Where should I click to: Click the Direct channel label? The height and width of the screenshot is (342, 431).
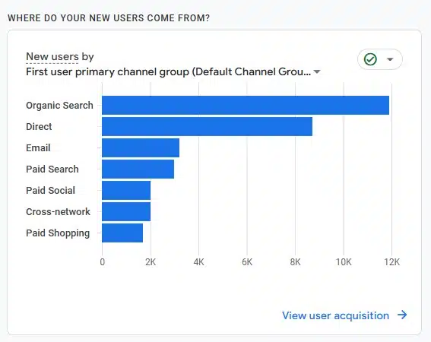coord(39,127)
